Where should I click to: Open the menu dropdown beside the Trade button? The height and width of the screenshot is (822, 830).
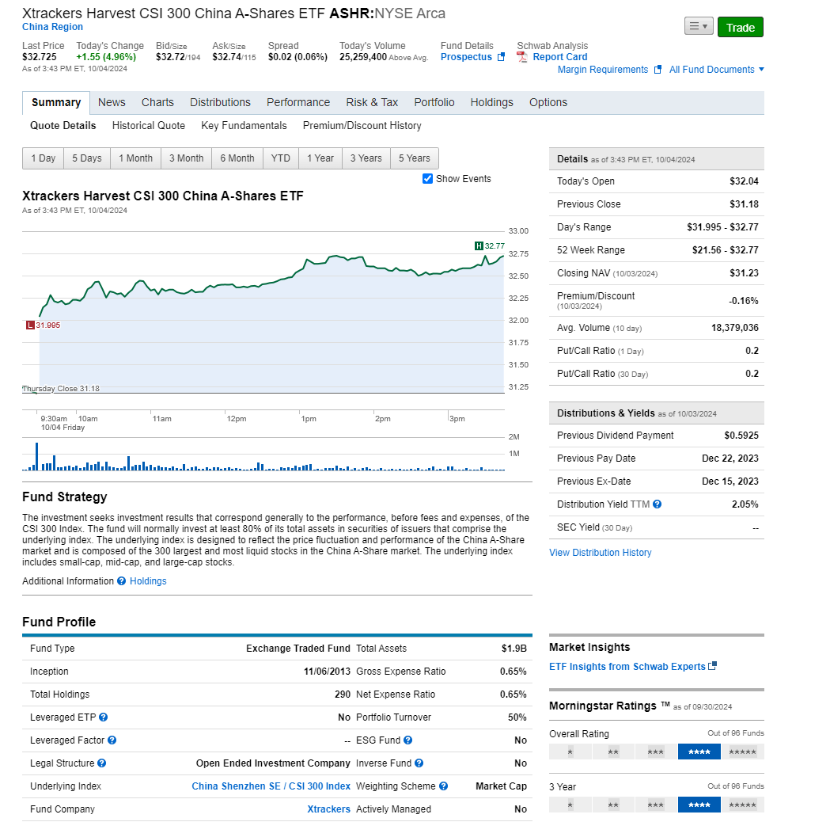pyautogui.click(x=699, y=26)
